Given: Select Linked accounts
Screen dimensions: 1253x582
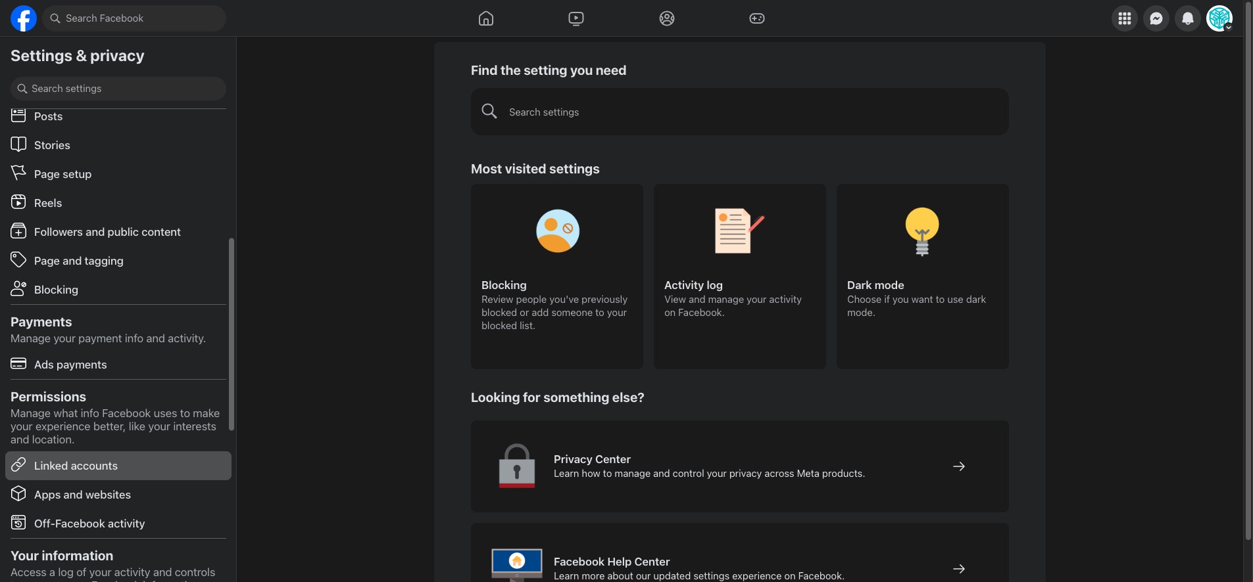Looking at the screenshot, I should [x=118, y=466].
